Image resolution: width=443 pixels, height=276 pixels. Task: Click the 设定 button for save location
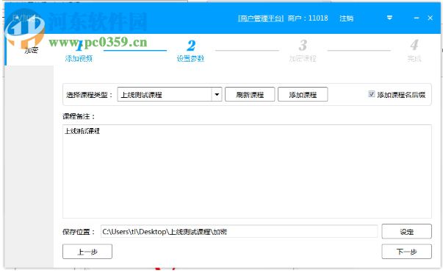tap(406, 232)
